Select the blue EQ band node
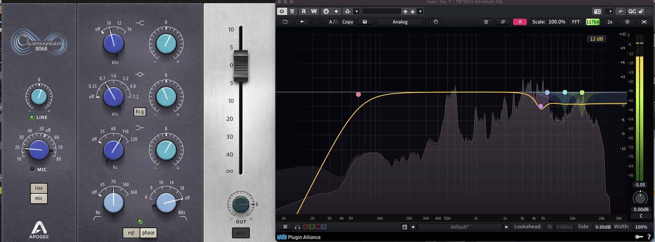 tap(547, 93)
